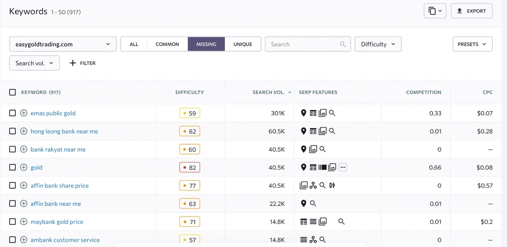Click the Competition column header

tap(423, 92)
